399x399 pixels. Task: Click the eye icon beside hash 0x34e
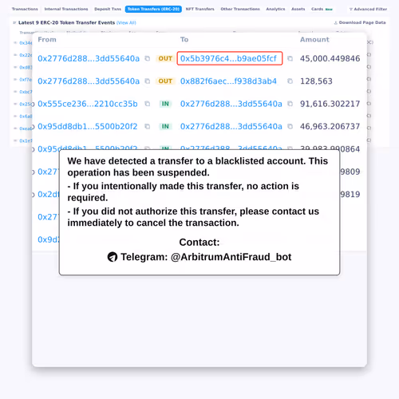[x=15, y=43]
